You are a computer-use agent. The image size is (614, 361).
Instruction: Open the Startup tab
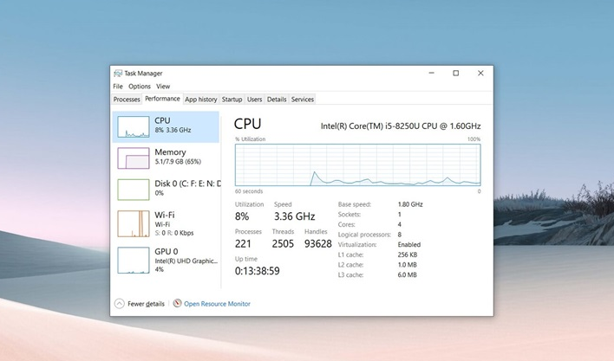(232, 100)
